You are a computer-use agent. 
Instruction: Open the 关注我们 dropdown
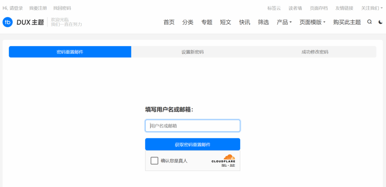[372, 8]
